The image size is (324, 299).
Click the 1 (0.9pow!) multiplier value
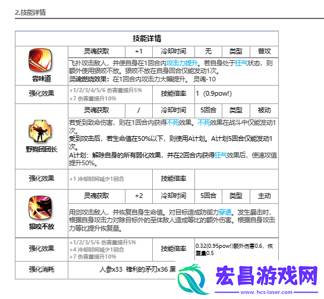(213, 93)
